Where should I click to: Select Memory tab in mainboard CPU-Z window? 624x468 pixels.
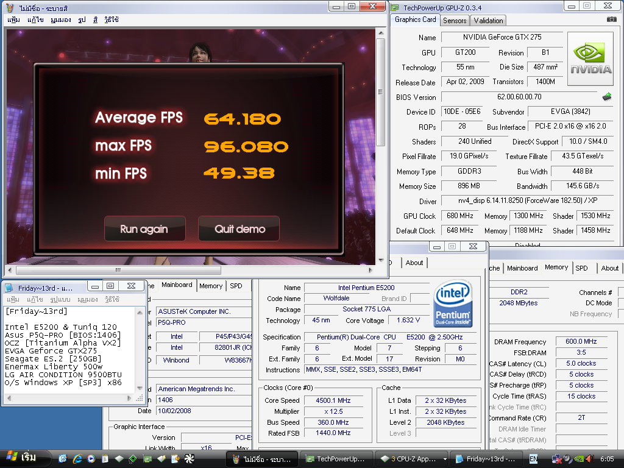[211, 286]
